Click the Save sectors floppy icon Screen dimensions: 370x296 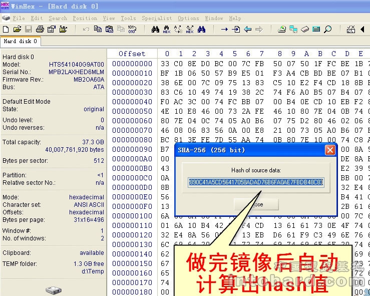(x=29, y=30)
